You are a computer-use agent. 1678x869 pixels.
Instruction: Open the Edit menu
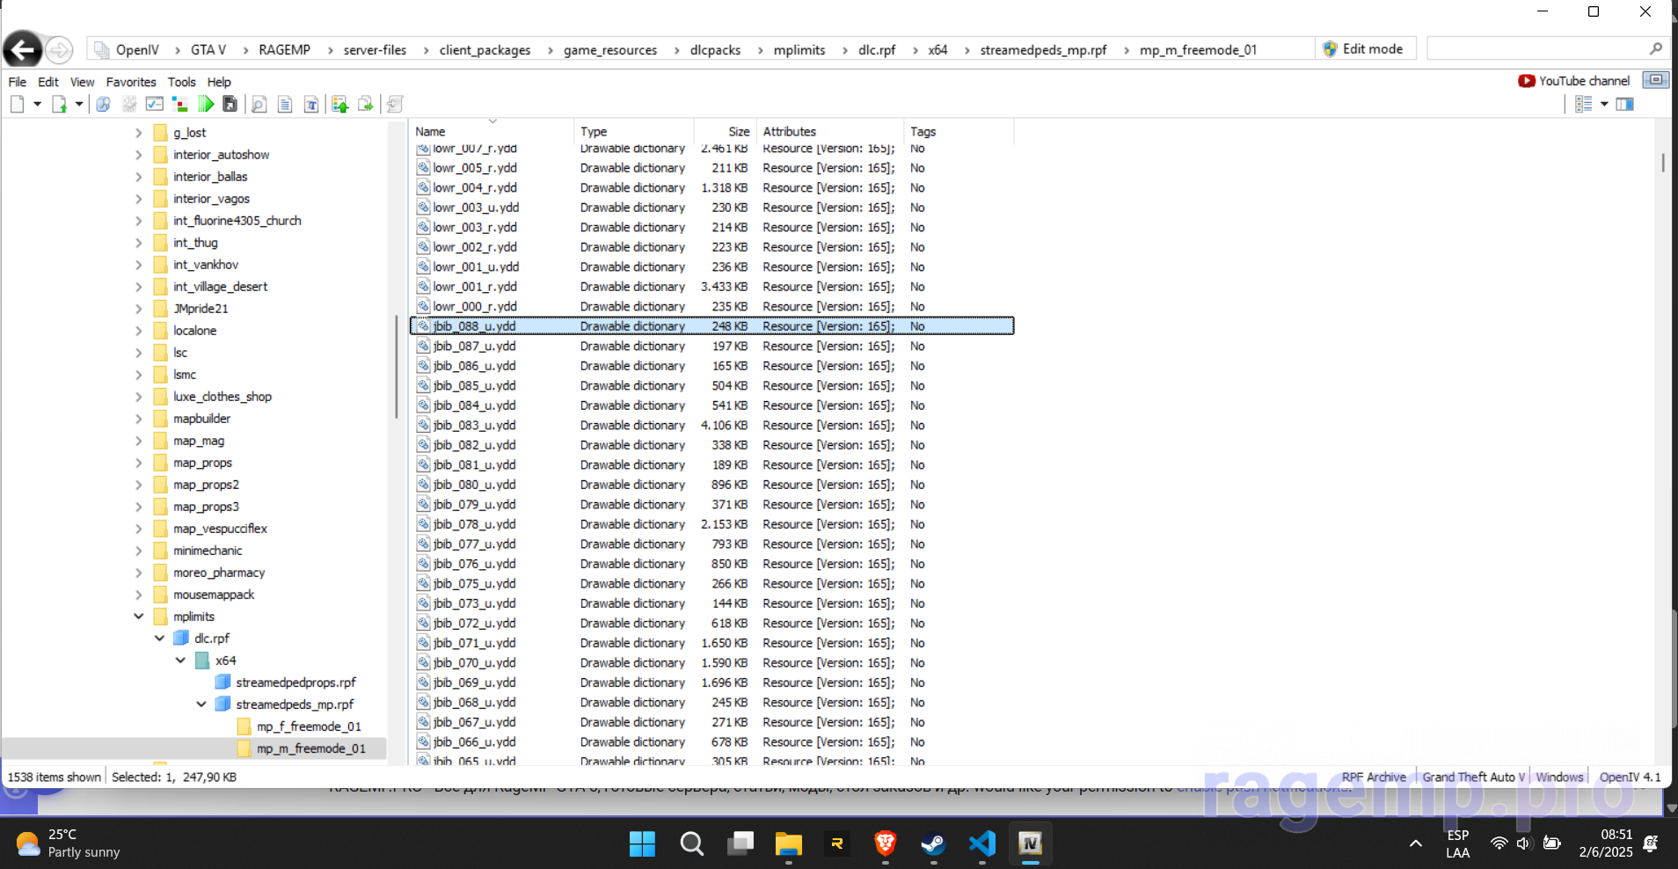coord(47,82)
